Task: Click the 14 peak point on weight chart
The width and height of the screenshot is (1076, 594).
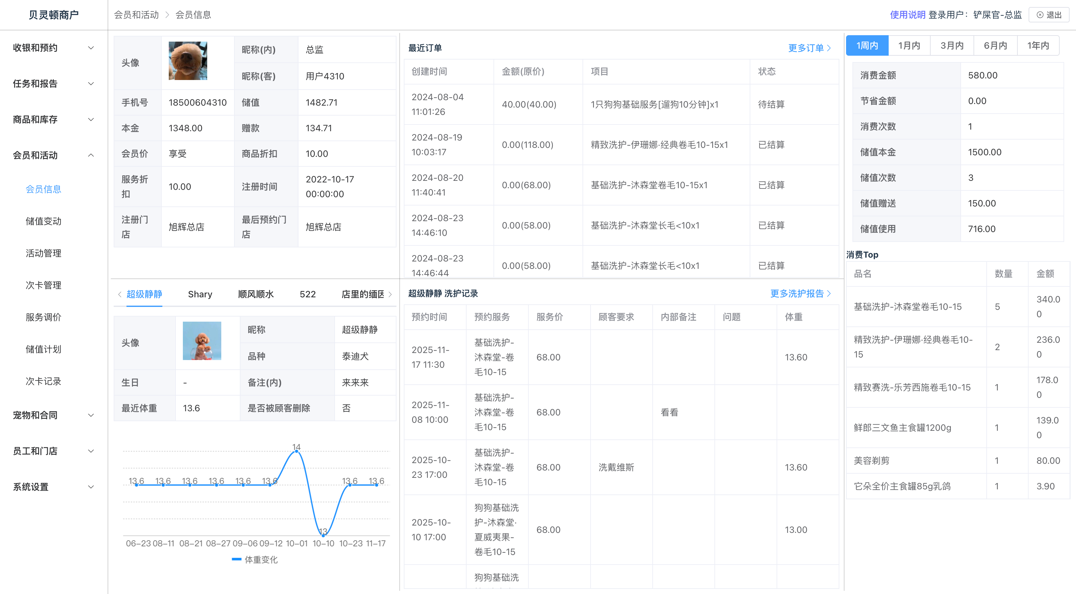Action: tap(296, 451)
